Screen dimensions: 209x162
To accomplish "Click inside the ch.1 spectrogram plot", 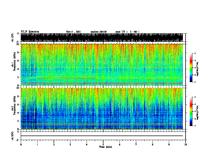I will point(102,65).
